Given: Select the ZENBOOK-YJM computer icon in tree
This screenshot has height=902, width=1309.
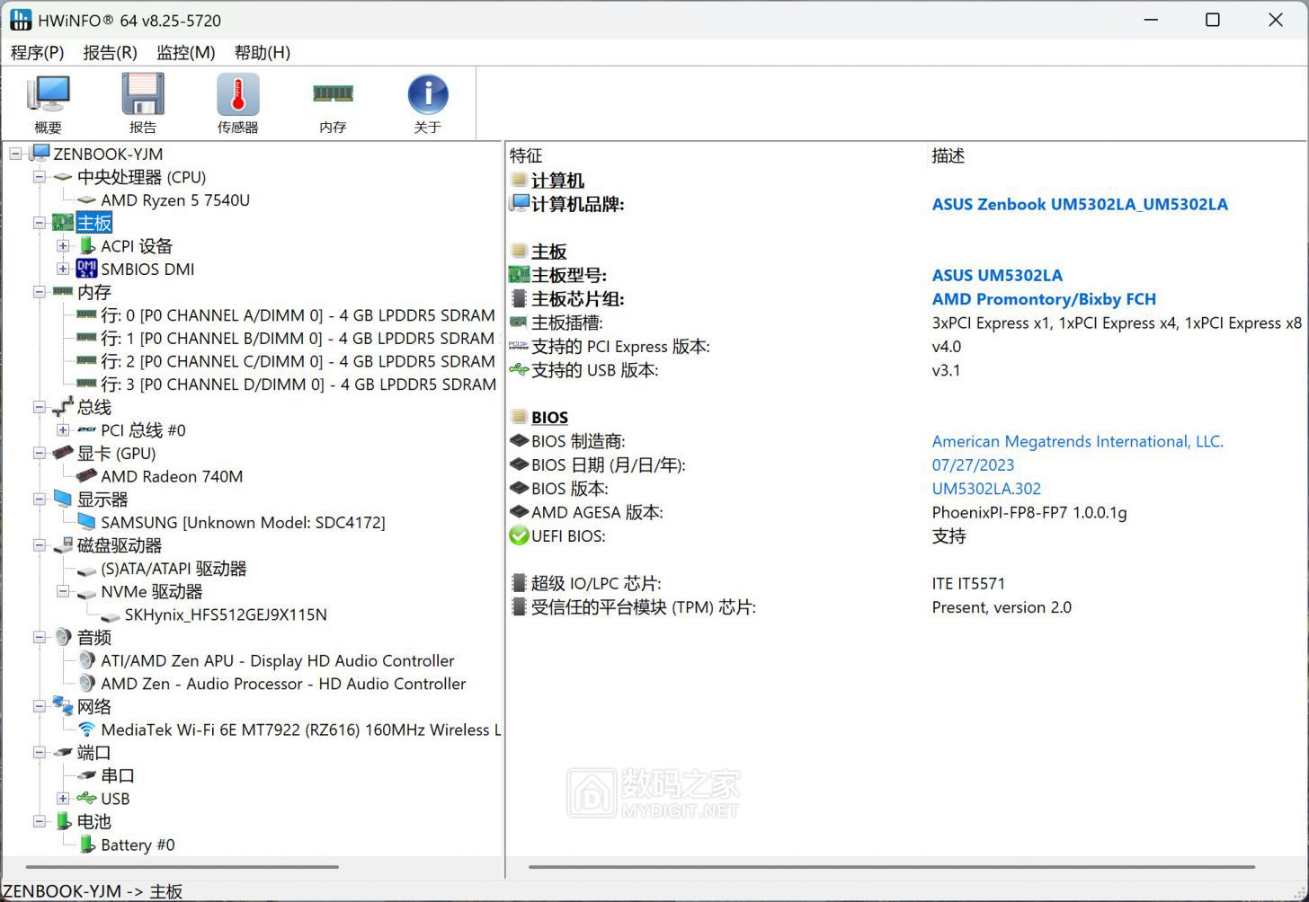Looking at the screenshot, I should 40,154.
